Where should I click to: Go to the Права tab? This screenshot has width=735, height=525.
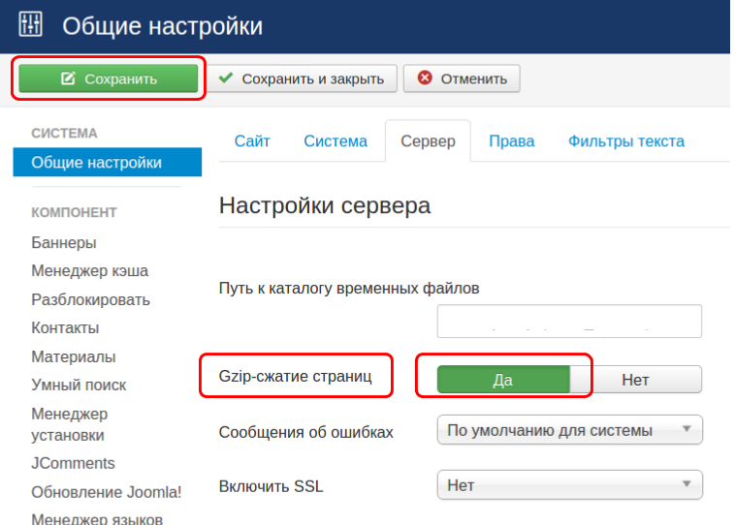(x=511, y=141)
